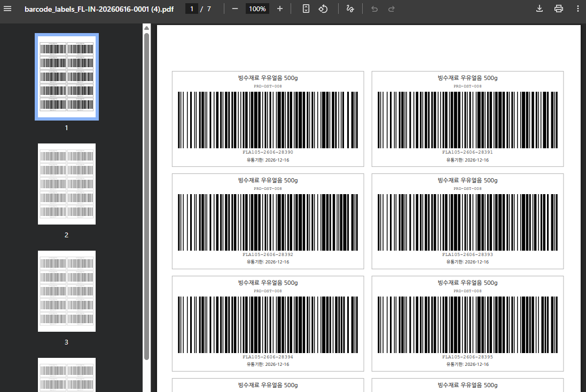Click the barcode labeled FLA105-2606-28390
The height and width of the screenshot is (392, 586).
tap(268, 119)
